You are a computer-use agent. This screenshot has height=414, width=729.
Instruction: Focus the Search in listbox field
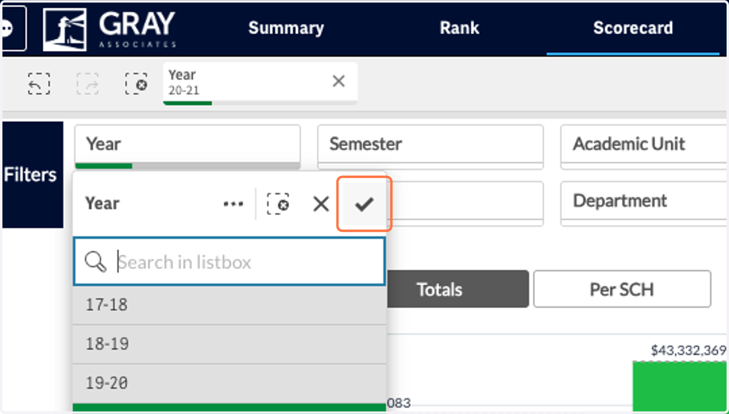(x=229, y=262)
